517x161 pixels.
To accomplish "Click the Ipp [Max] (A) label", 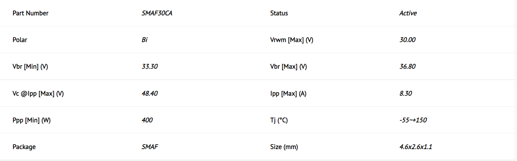I will 288,93.
